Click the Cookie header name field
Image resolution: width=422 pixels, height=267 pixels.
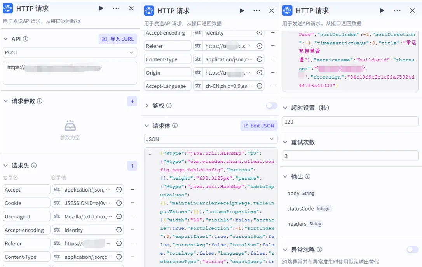coord(26,203)
